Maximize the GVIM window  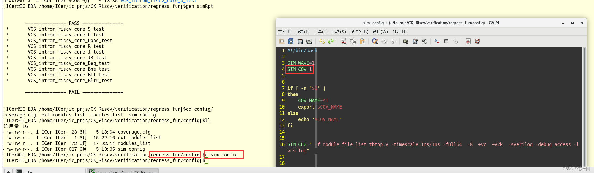[x=572, y=23]
